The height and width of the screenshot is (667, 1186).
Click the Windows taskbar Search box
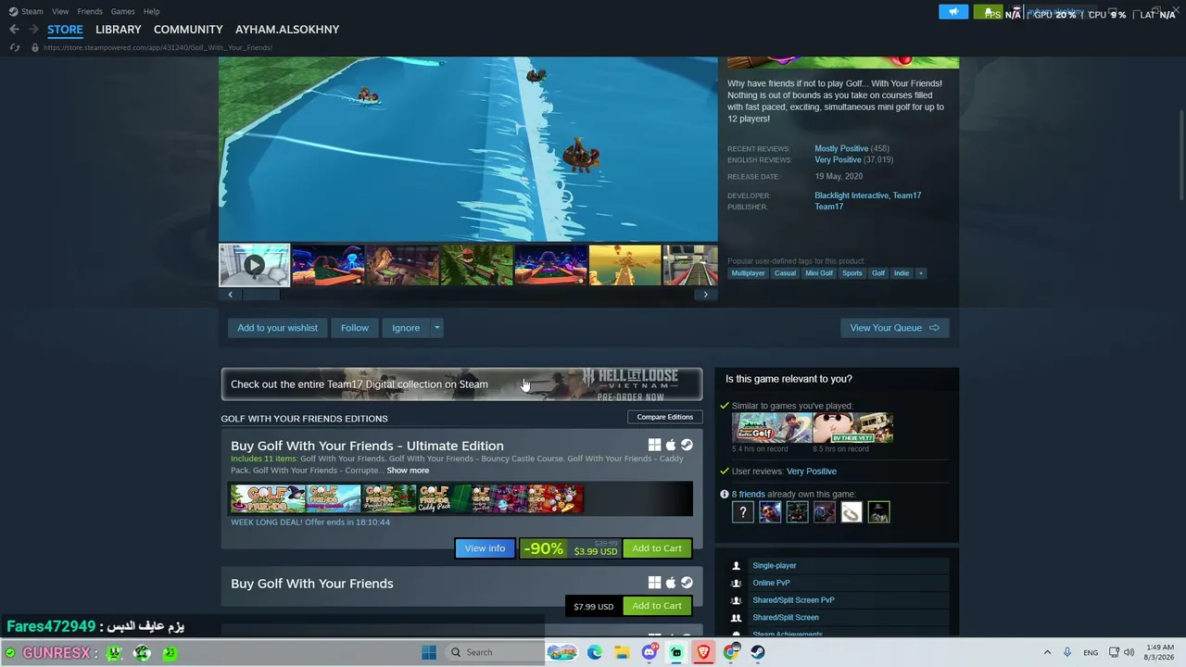[493, 652]
